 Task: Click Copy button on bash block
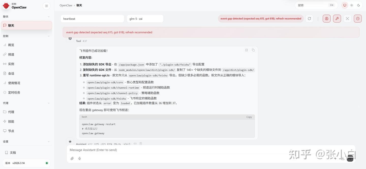pos(249,117)
